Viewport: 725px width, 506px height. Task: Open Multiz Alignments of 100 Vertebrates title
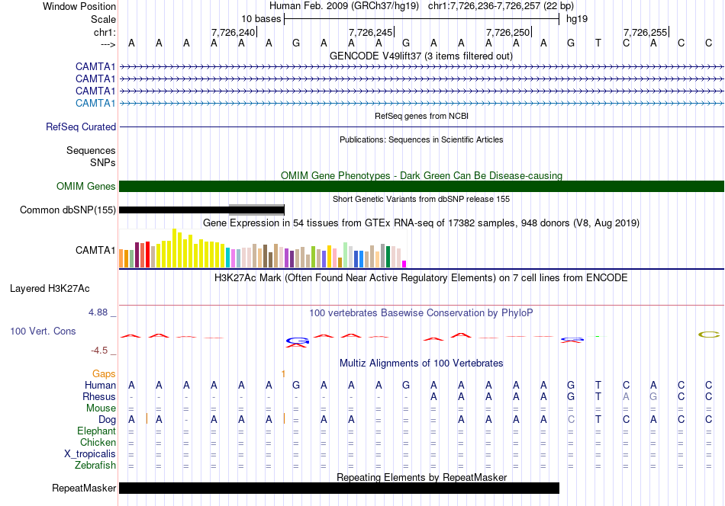pyautogui.click(x=421, y=363)
